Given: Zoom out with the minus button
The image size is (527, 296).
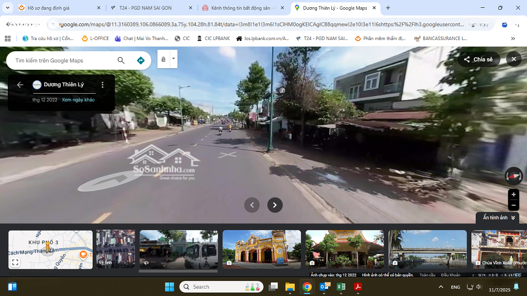Looking at the screenshot, I should (x=513, y=205).
